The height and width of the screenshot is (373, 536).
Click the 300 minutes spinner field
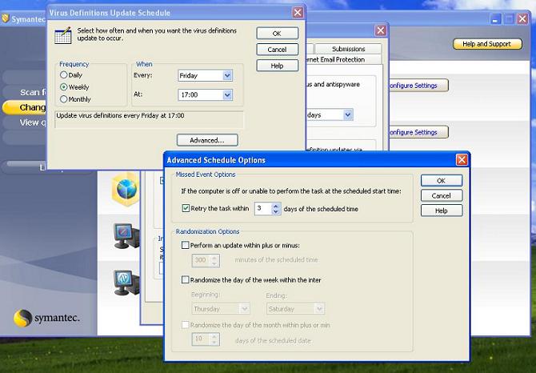201,260
